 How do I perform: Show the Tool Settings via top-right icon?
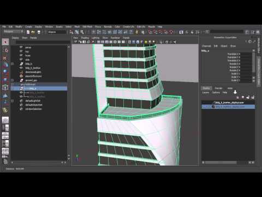[252, 32]
